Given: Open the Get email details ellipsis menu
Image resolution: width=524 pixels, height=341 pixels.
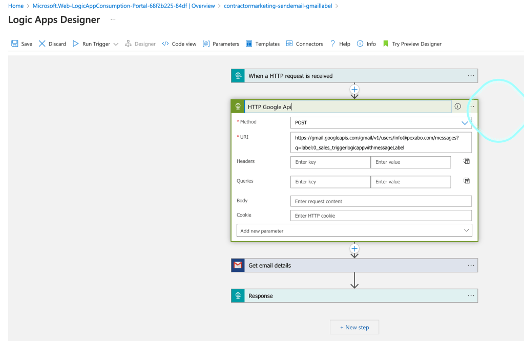Looking at the screenshot, I should (471, 265).
